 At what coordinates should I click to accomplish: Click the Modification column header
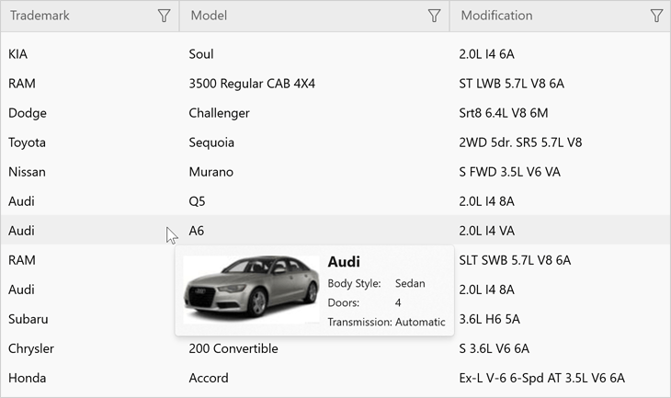point(496,16)
